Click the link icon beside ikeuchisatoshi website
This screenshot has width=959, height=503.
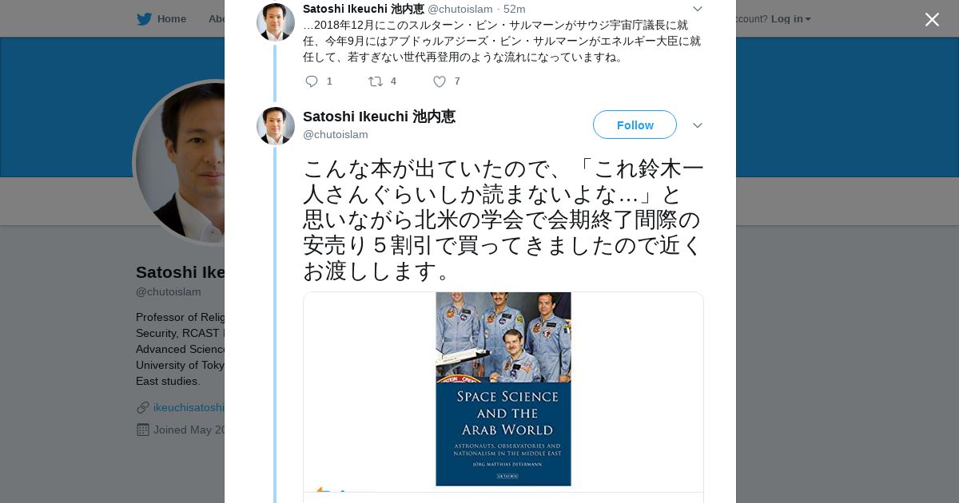tap(142, 407)
